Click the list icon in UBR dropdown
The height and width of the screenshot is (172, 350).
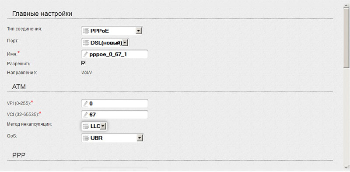86,138
